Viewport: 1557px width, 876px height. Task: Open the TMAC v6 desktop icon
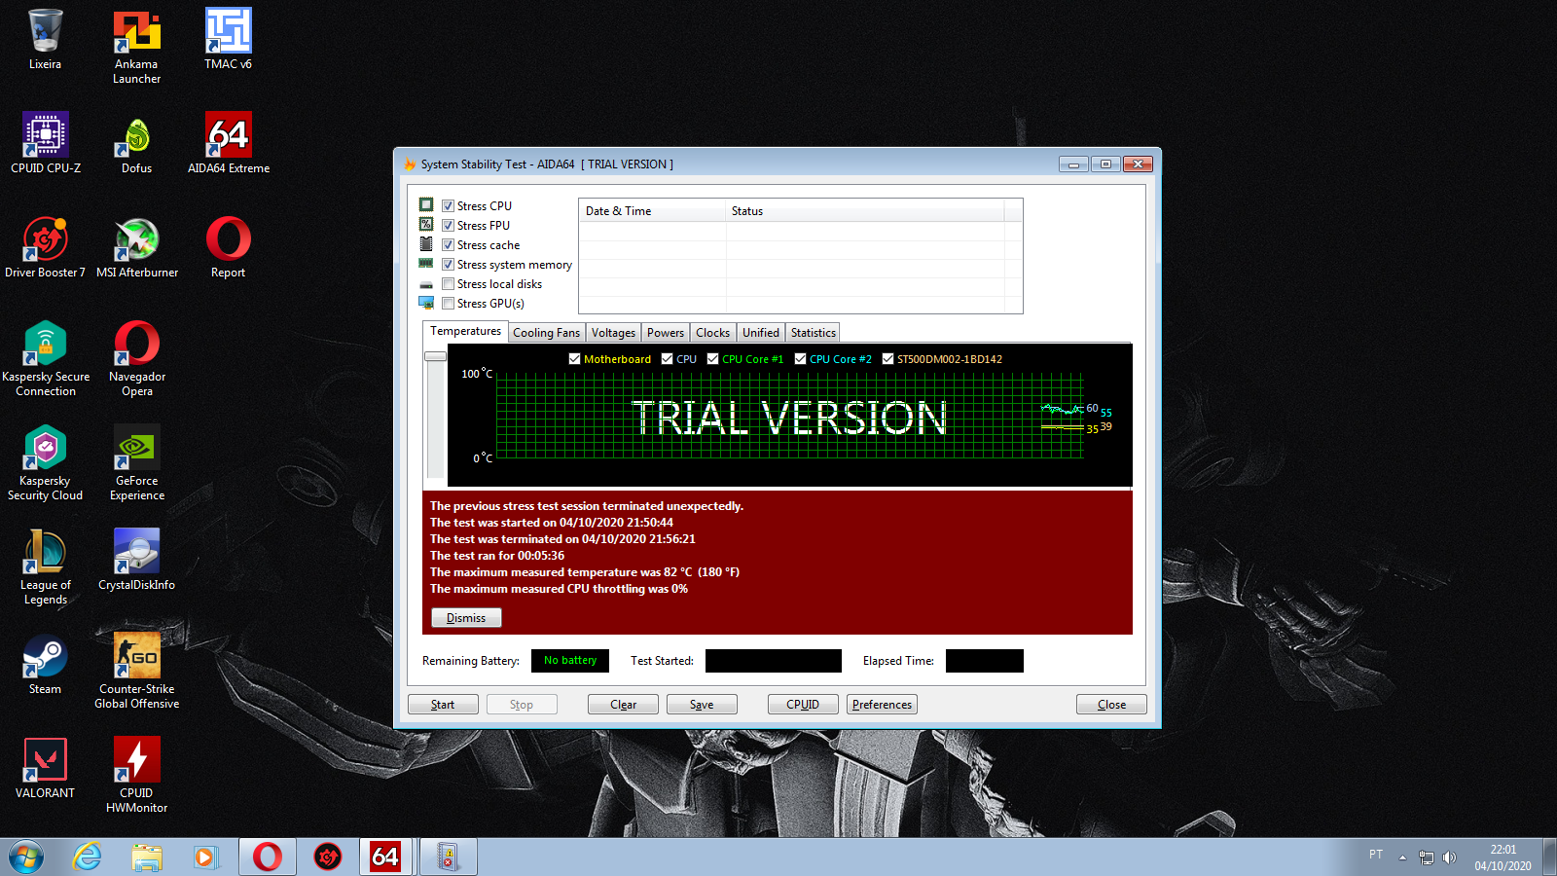coord(228,40)
